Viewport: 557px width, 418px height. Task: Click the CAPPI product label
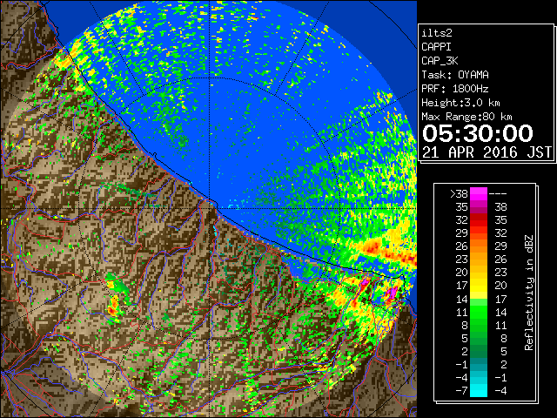[436, 47]
